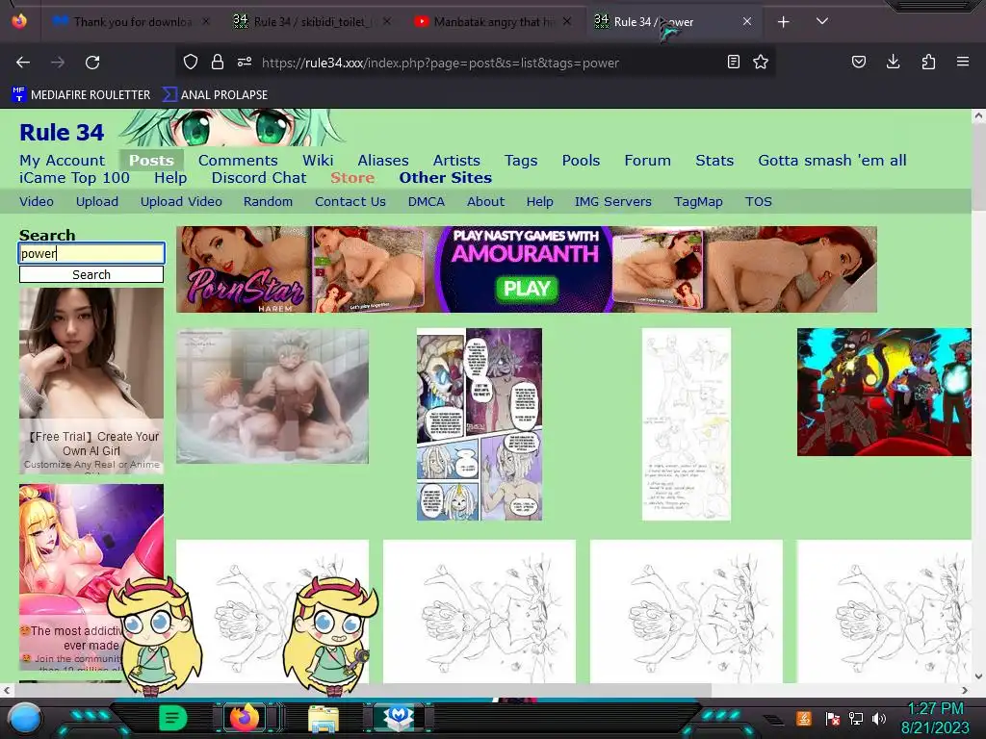This screenshot has height=739, width=986.
Task: Open site permissions icon in address bar
Action: pyautogui.click(x=245, y=62)
